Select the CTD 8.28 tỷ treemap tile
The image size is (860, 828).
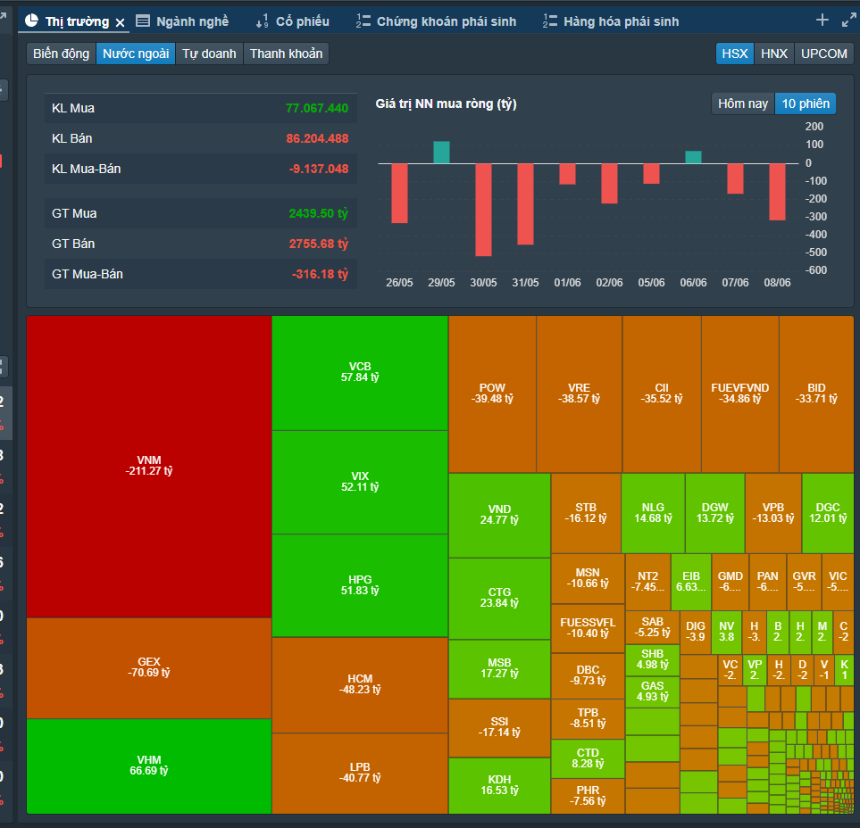(588, 758)
